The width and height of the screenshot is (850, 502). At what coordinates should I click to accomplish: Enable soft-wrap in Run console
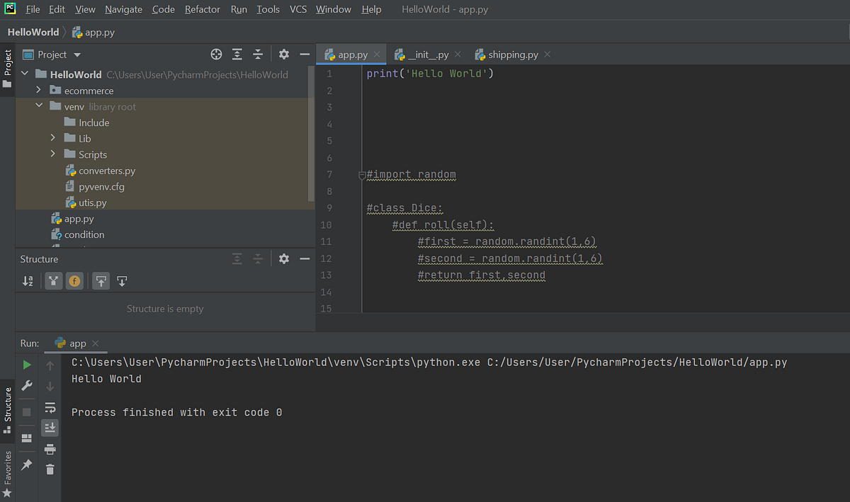pos(50,407)
